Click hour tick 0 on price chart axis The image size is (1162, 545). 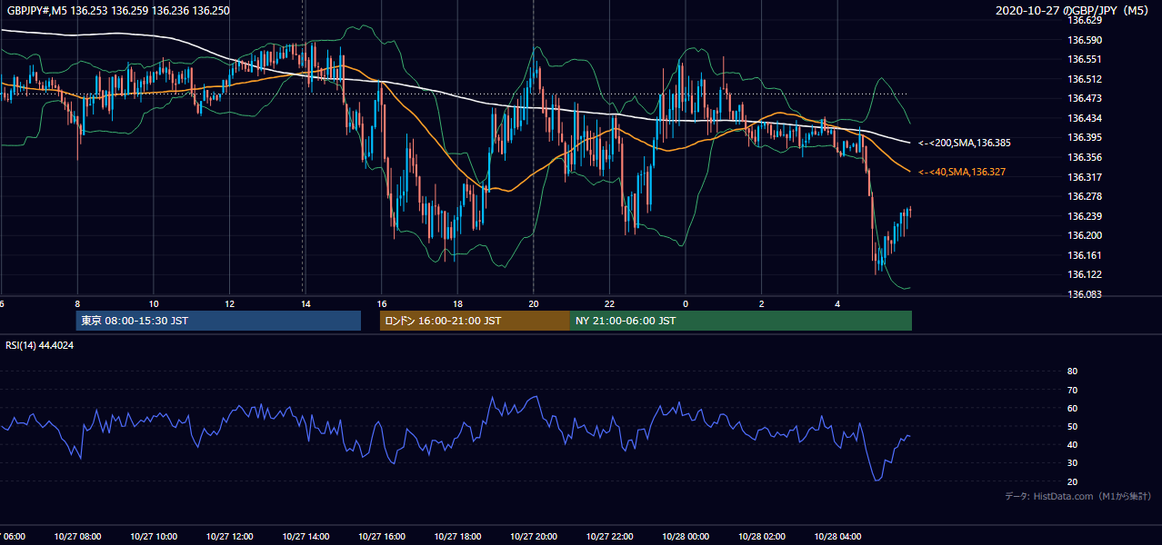(x=686, y=304)
